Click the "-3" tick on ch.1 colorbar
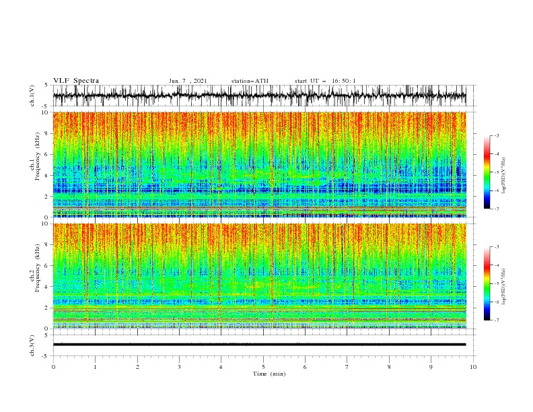The width and height of the screenshot is (533, 412). pos(496,135)
